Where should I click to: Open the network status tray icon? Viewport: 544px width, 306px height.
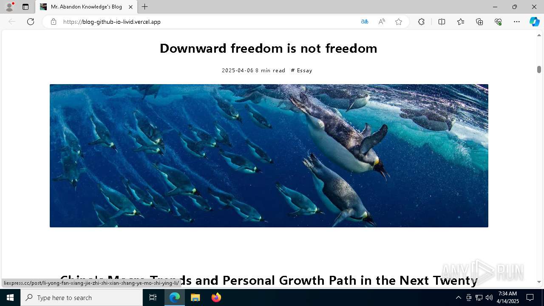[479, 297]
